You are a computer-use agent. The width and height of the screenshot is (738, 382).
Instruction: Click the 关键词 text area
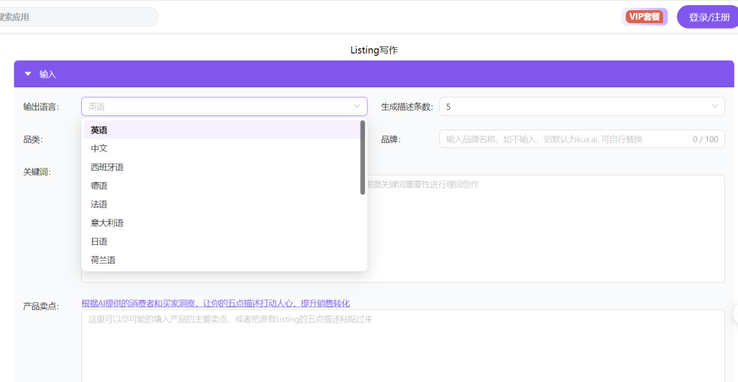(x=546, y=229)
